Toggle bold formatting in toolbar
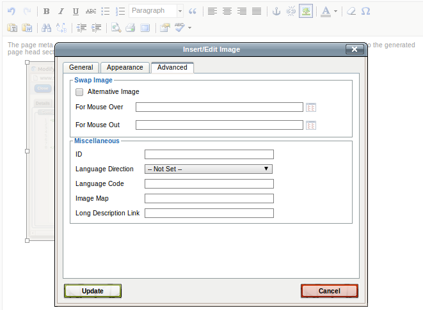The image size is (423, 310). (47, 12)
